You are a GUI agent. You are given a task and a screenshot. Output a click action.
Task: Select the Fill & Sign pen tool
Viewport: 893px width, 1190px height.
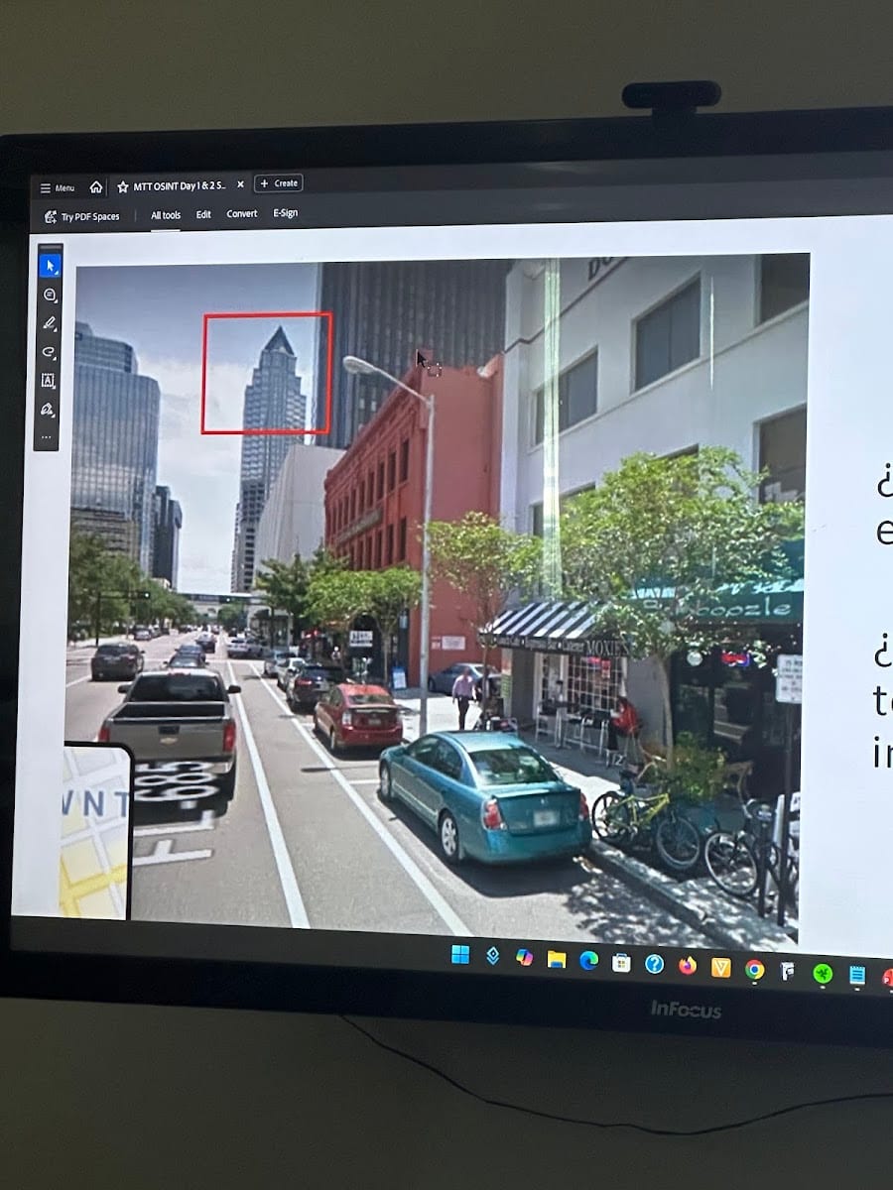click(47, 409)
